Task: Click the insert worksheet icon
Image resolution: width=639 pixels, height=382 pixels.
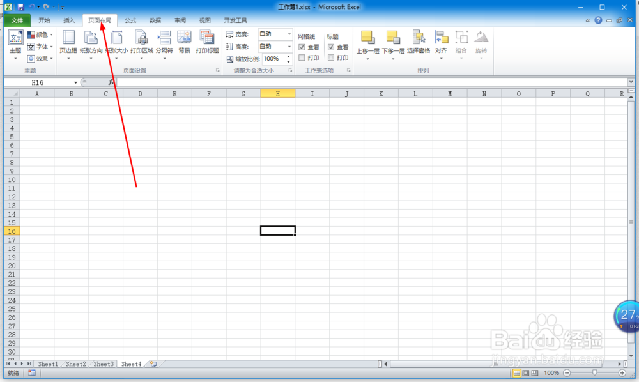Action: coord(153,364)
